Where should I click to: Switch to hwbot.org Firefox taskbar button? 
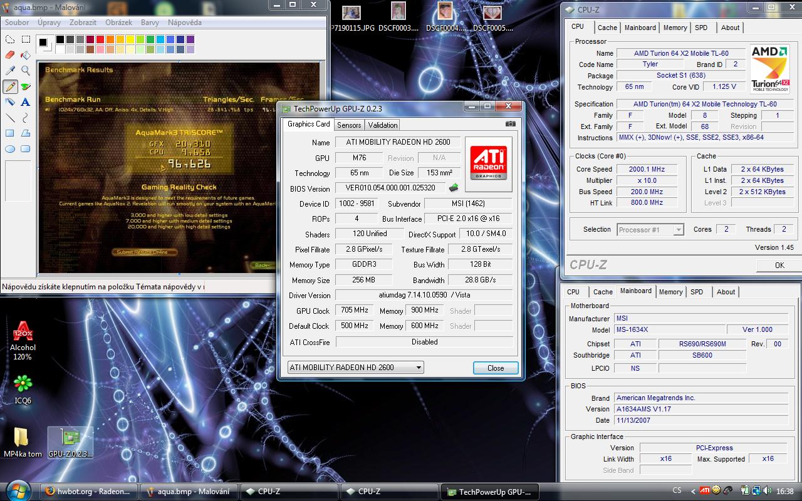[x=88, y=492]
